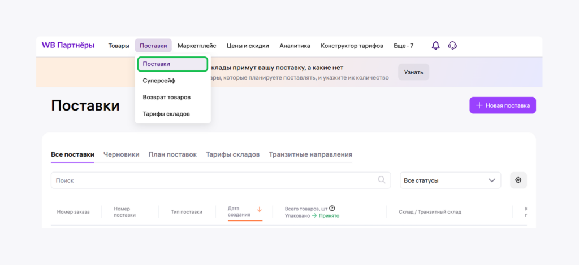Switch to the Транзитные направления tab
The height and width of the screenshot is (265, 579).
coord(310,154)
